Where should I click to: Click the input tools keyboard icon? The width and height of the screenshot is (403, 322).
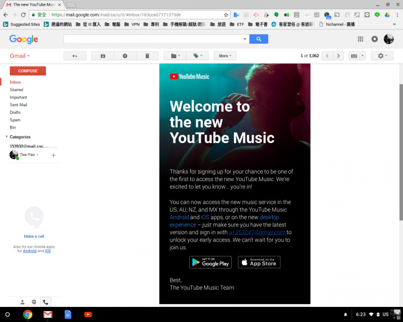tap(354, 56)
